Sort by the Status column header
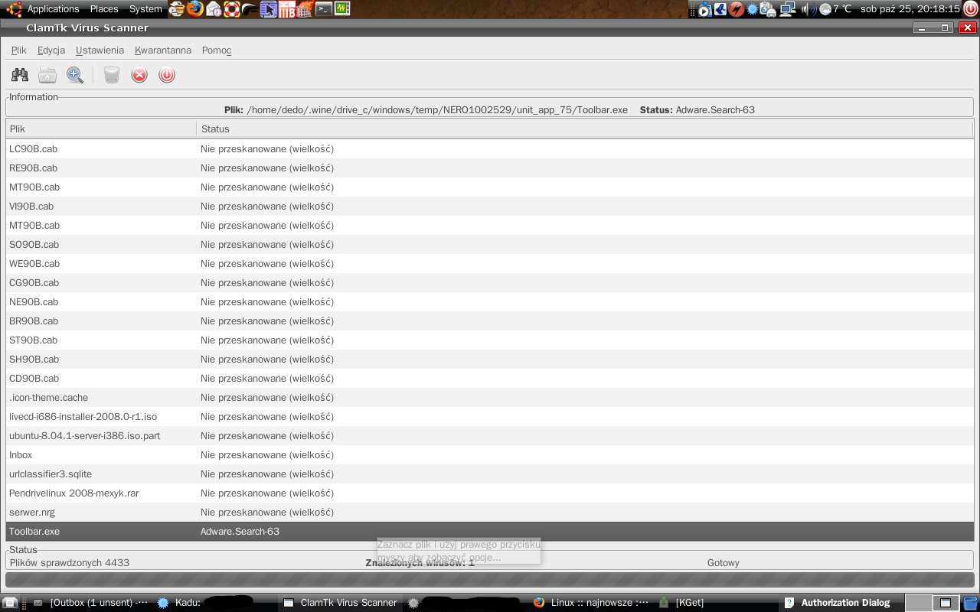Viewport: 980px width, 612px height. coord(585,129)
